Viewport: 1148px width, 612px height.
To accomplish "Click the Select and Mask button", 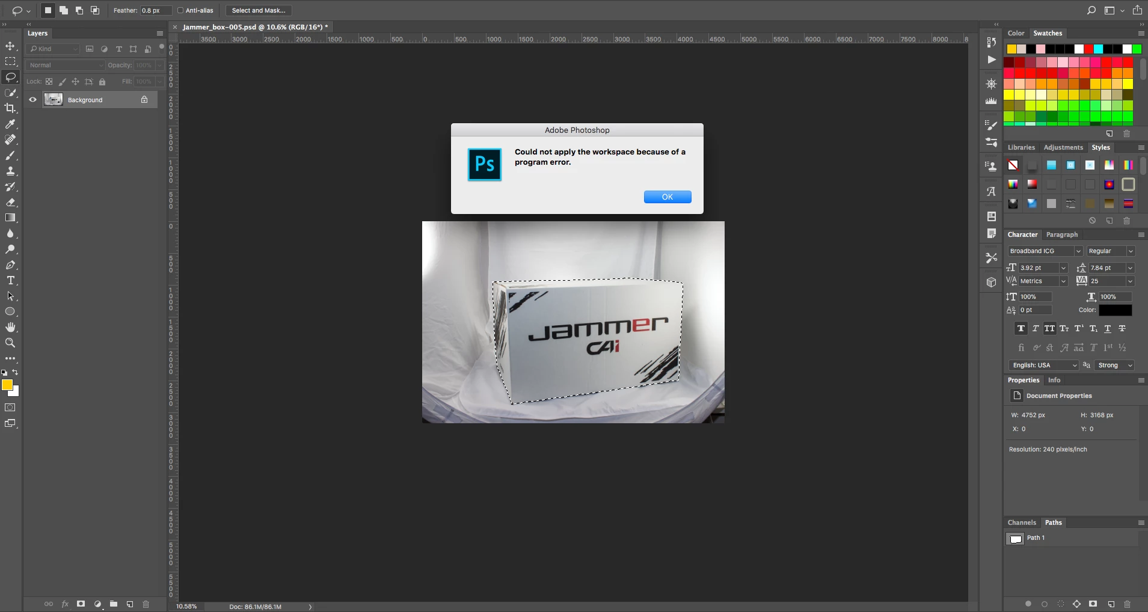I will click(259, 10).
